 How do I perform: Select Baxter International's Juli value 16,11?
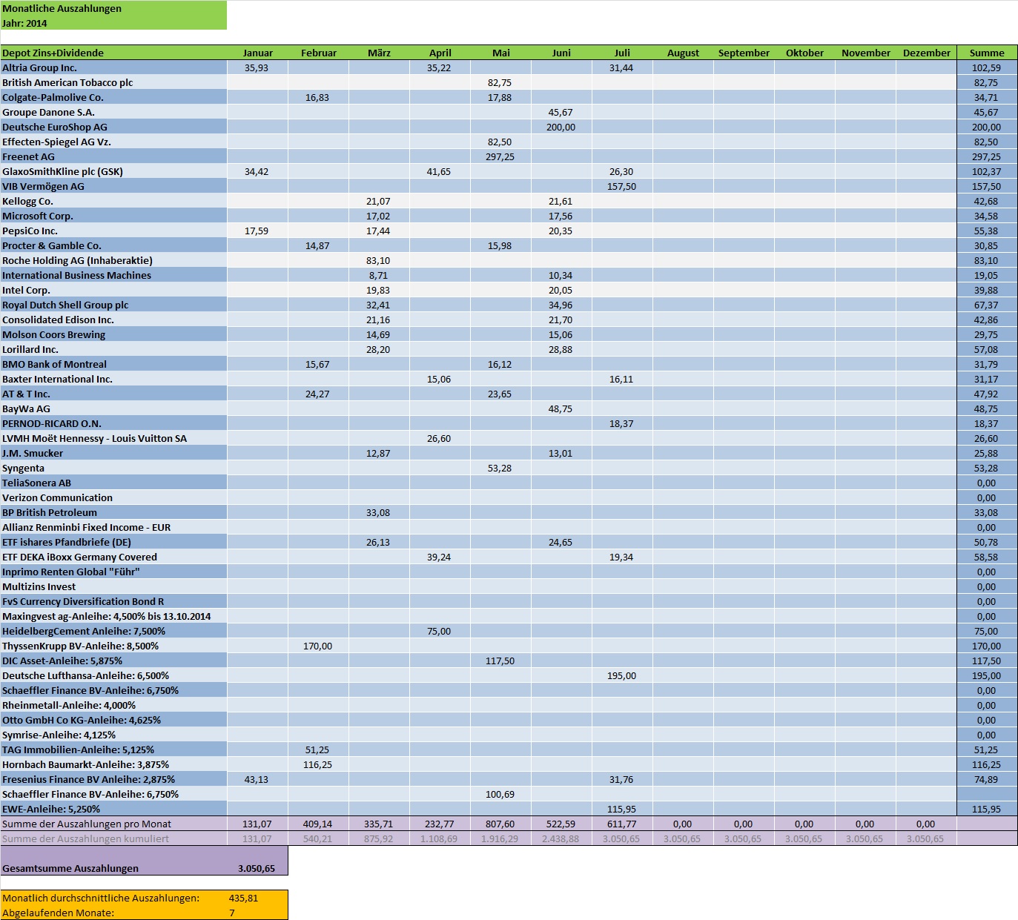click(622, 379)
